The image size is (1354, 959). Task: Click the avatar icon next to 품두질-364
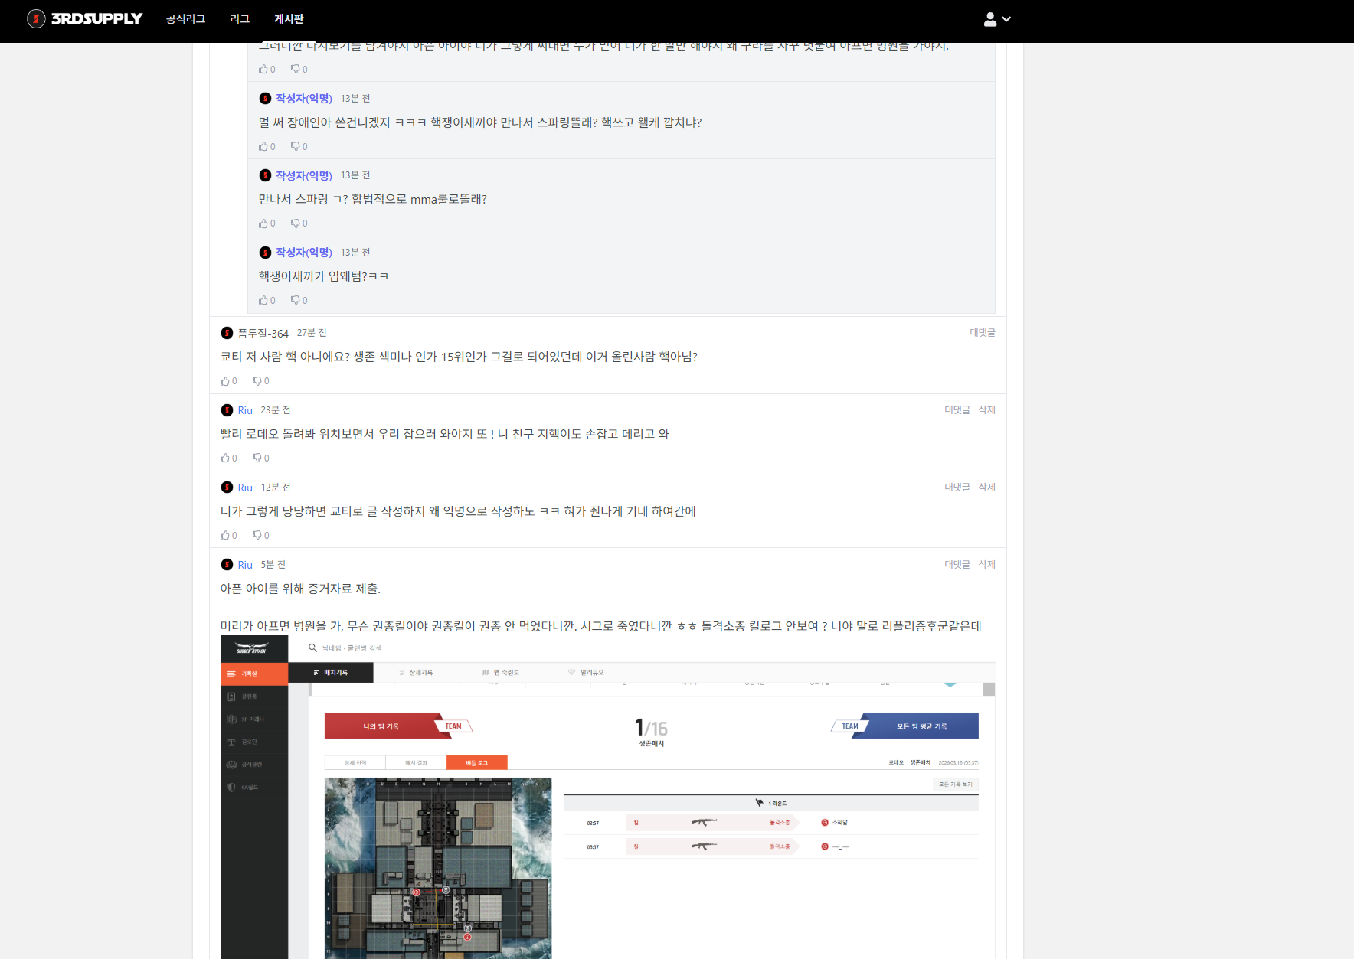pyautogui.click(x=227, y=333)
